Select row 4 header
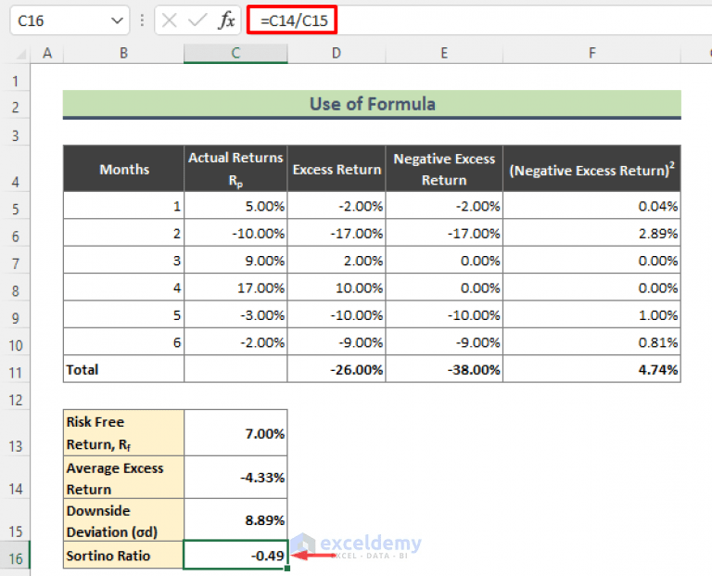 15,169
